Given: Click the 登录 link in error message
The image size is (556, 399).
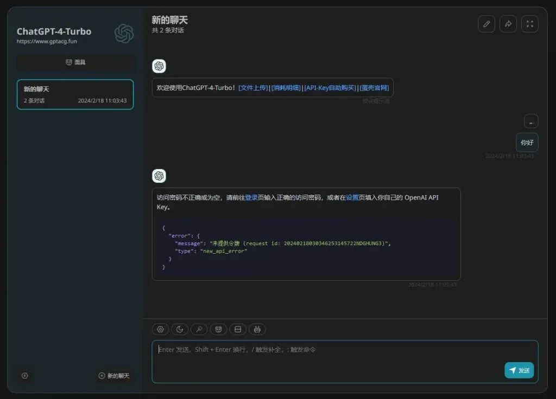Looking at the screenshot, I should pyautogui.click(x=251, y=198).
